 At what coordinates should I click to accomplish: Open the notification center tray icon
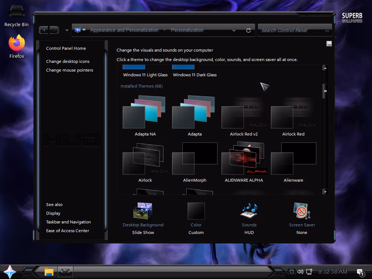(x=360, y=272)
